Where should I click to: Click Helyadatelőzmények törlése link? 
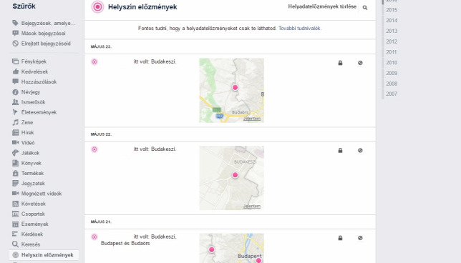322,6
